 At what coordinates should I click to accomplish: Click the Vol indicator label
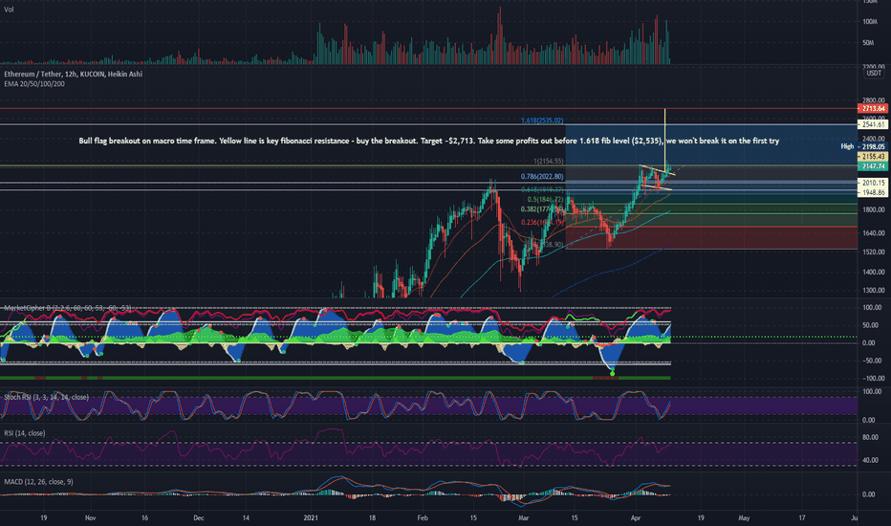(x=10, y=10)
